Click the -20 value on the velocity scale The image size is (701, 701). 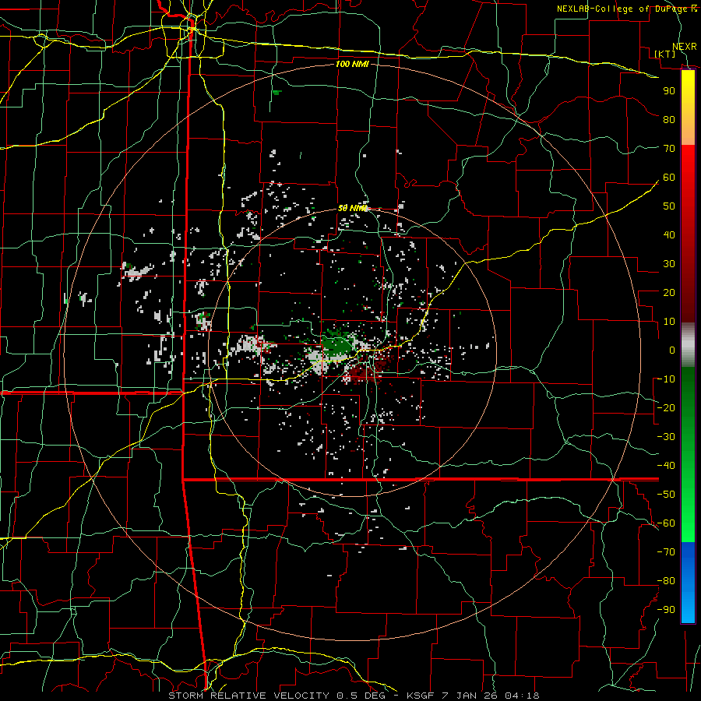666,408
